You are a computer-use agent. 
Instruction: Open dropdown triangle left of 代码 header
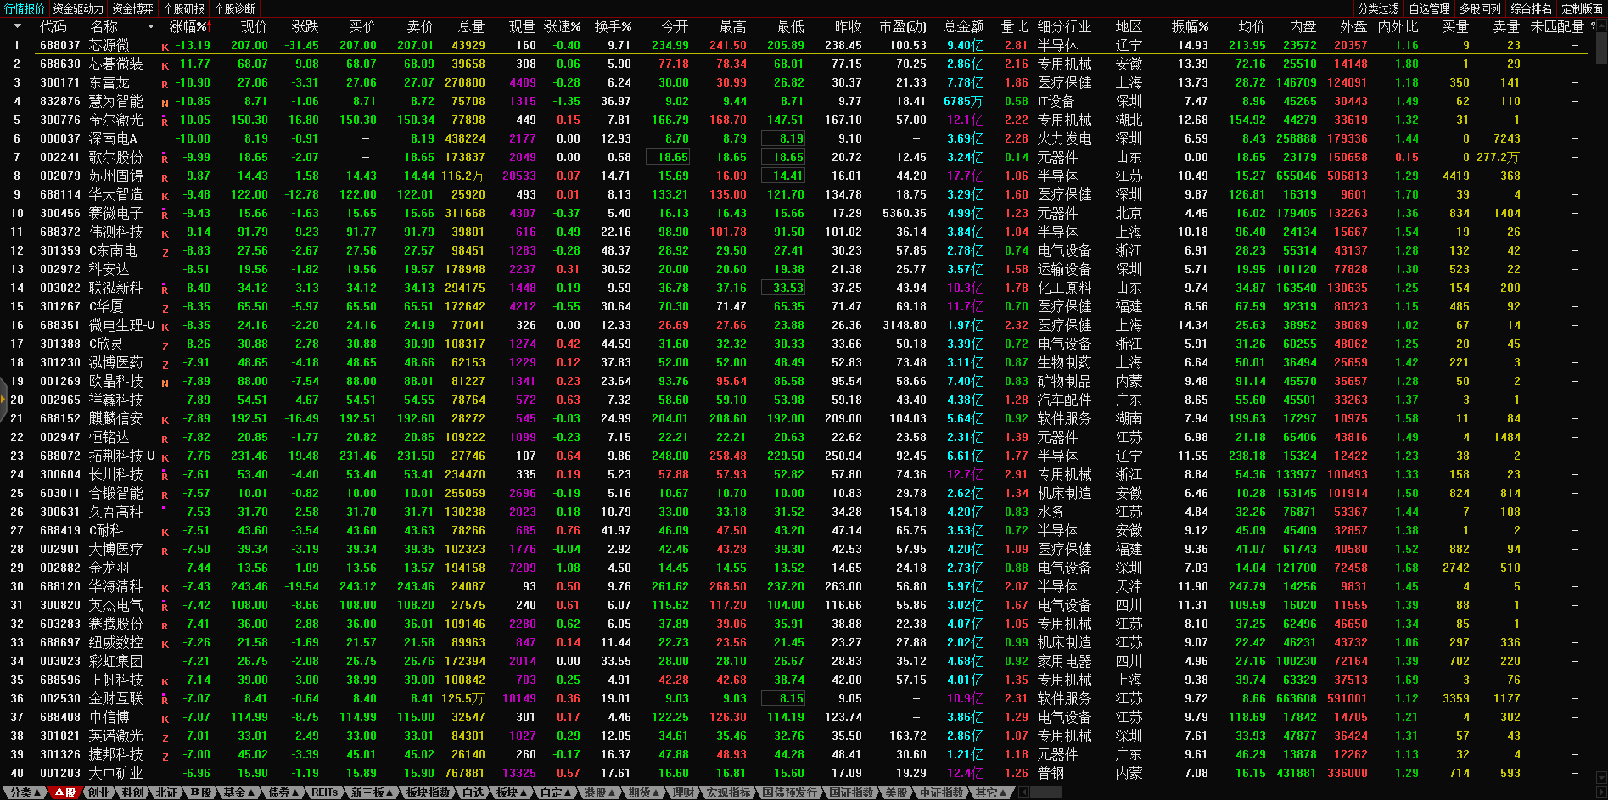pos(17,26)
